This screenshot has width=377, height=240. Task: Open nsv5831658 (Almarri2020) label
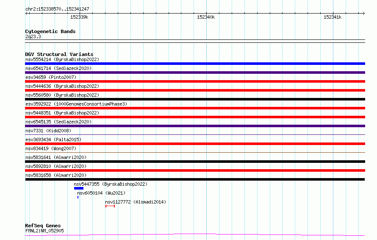pos(56,175)
